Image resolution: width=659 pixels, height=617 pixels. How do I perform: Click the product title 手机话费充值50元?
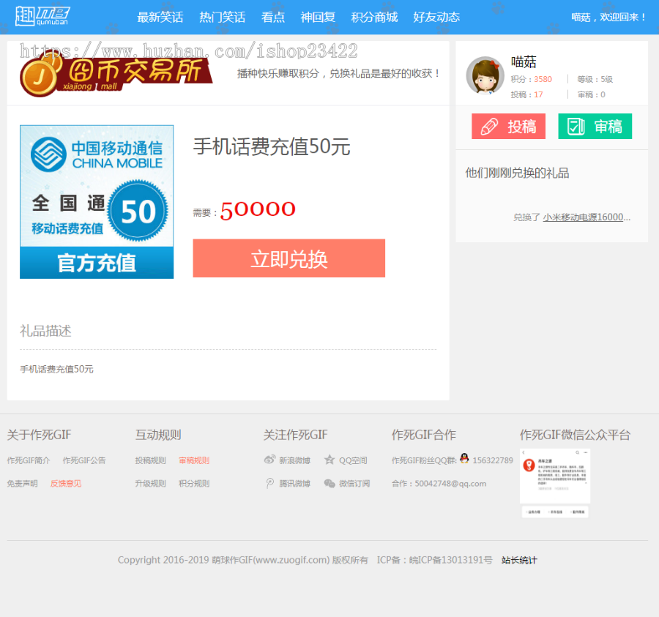[x=272, y=147]
